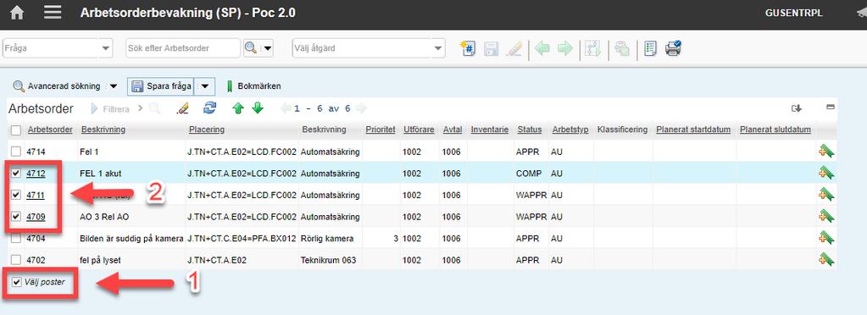Viewport: 867px width, 315px height.
Task: Click the row action icon for 4704
Action: 826,238
